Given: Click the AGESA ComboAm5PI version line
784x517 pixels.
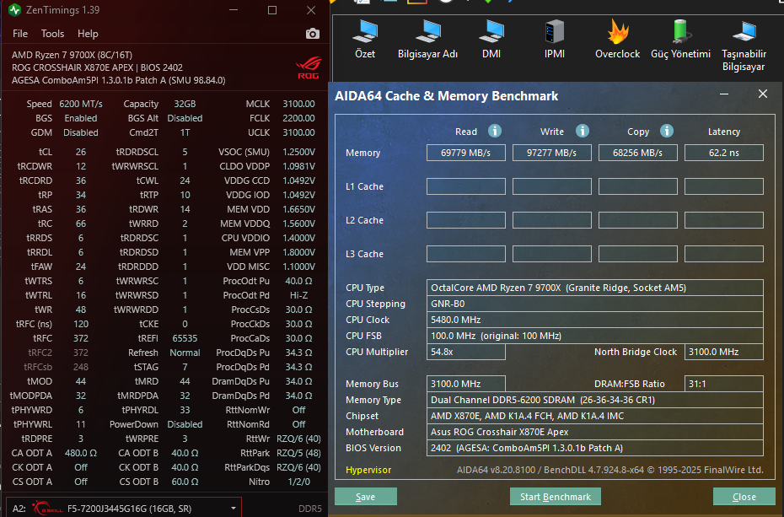Looking at the screenshot, I should [x=119, y=80].
